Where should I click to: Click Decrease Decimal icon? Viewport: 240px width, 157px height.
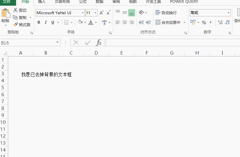click(227, 22)
